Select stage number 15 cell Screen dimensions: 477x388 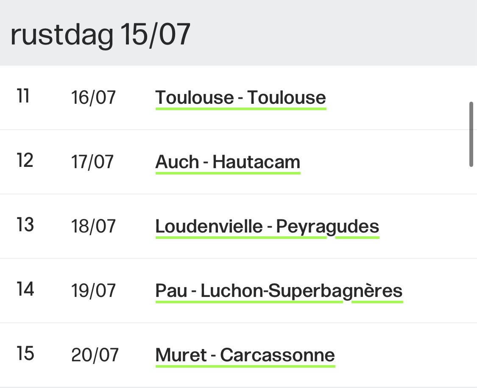point(25,354)
